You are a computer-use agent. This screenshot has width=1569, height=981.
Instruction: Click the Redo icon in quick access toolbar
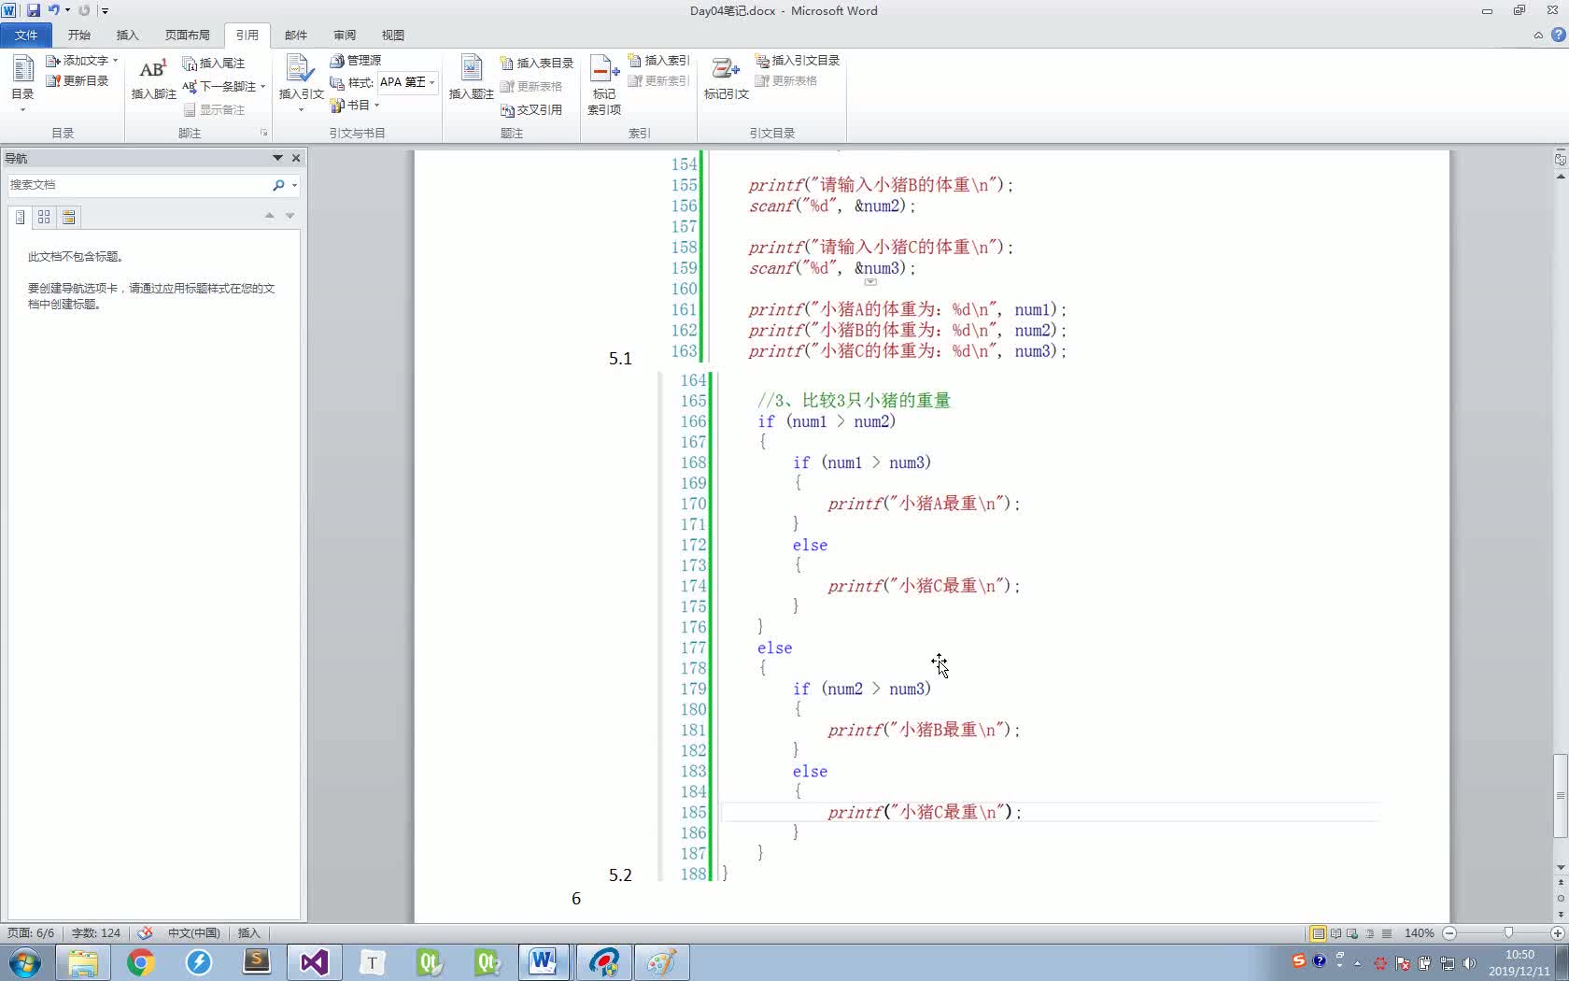(84, 10)
